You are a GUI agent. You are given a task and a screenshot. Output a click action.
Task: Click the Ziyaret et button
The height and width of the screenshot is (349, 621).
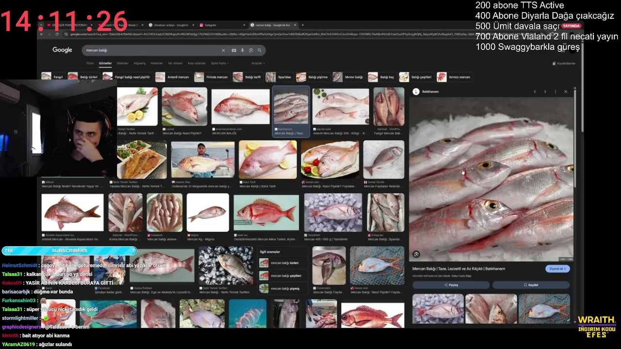click(557, 269)
